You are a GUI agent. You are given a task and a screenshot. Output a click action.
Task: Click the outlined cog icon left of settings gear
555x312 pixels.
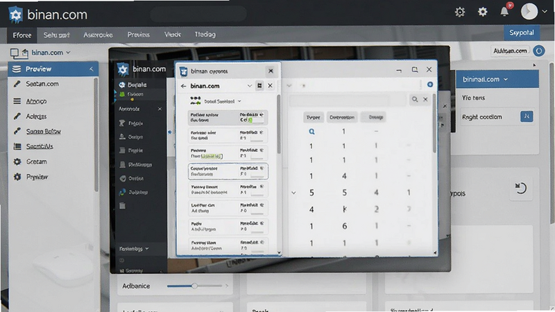tap(460, 12)
